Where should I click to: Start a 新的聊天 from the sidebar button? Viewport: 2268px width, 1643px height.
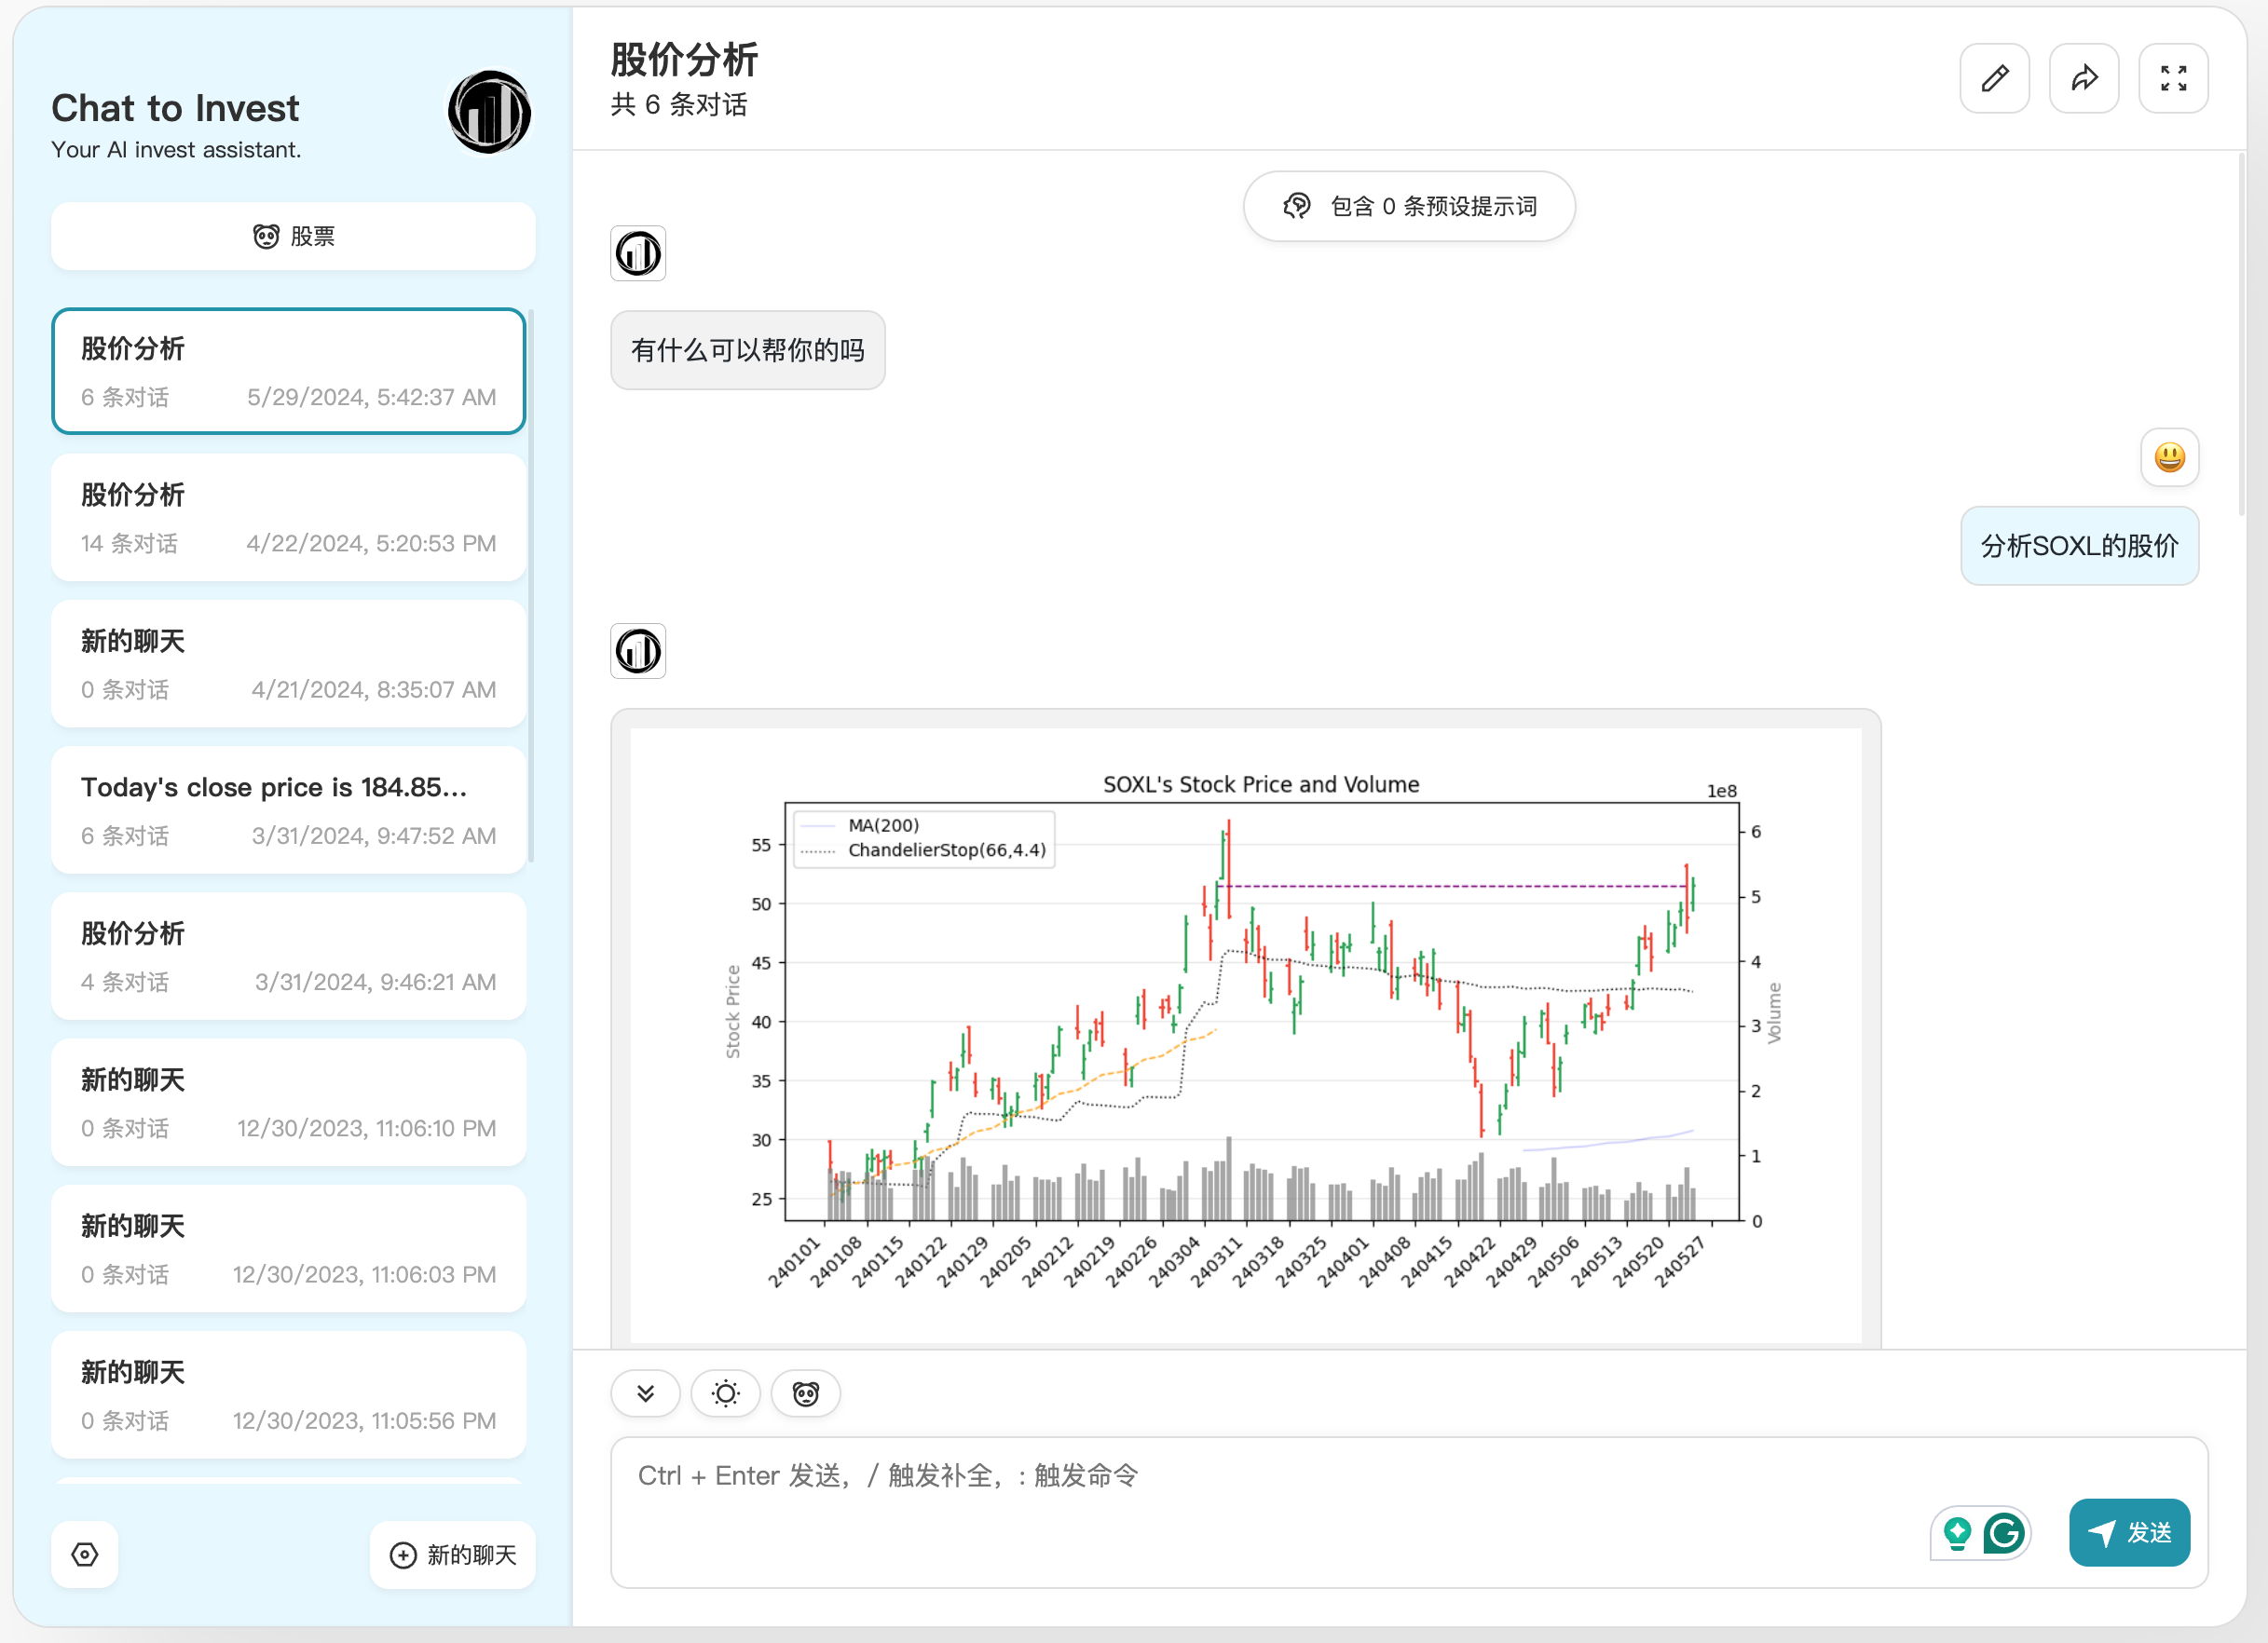coord(453,1555)
